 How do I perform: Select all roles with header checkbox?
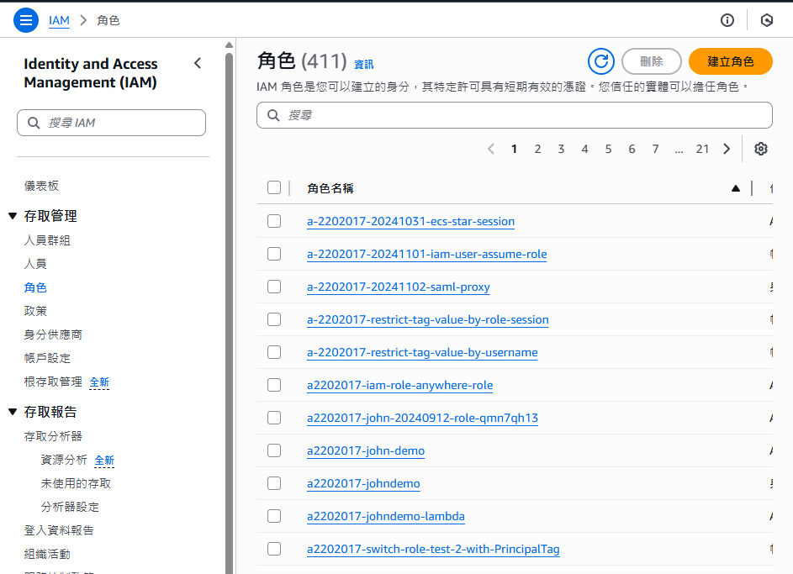(274, 187)
